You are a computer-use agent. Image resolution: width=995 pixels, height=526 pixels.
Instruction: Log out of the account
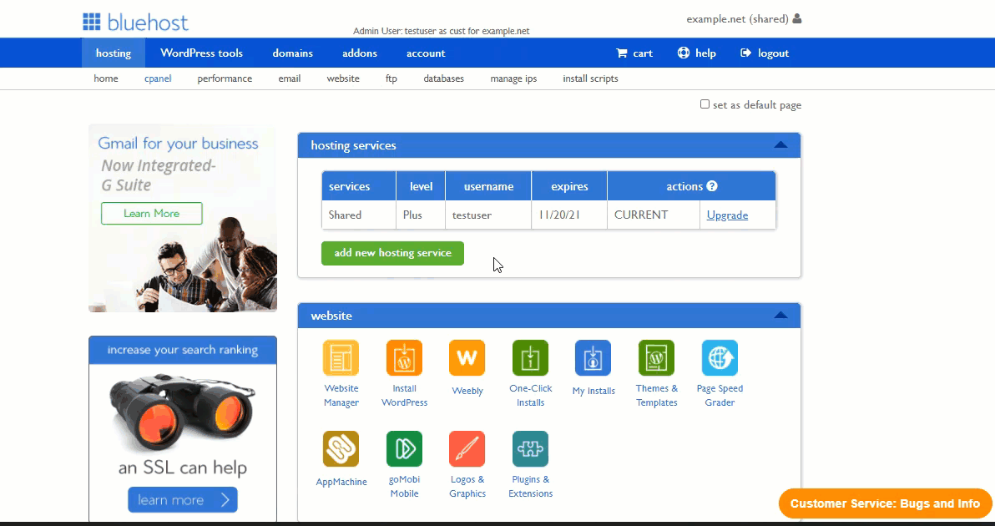tap(765, 53)
